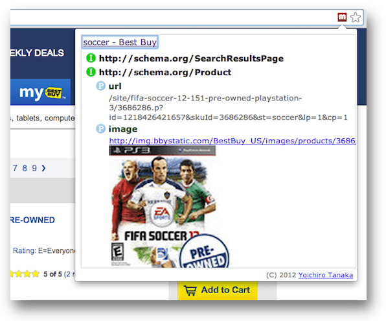Viewport: 386px width, 321px height.
Task: Open the Weekly Deals menu item
Action: [x=37, y=53]
